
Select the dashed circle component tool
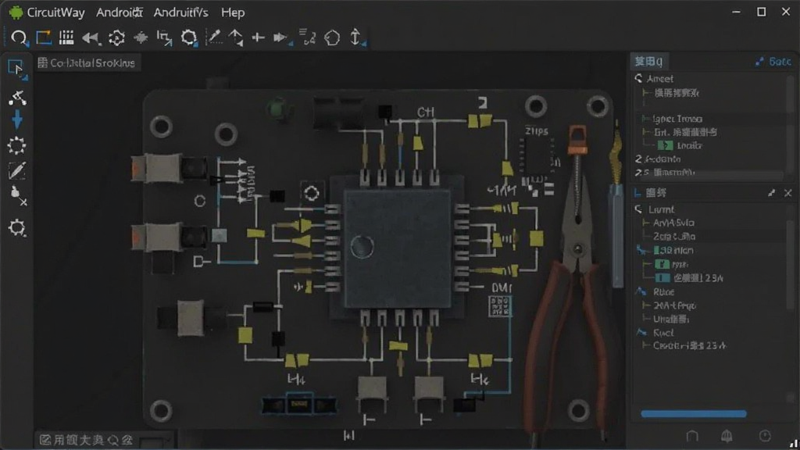[17, 146]
